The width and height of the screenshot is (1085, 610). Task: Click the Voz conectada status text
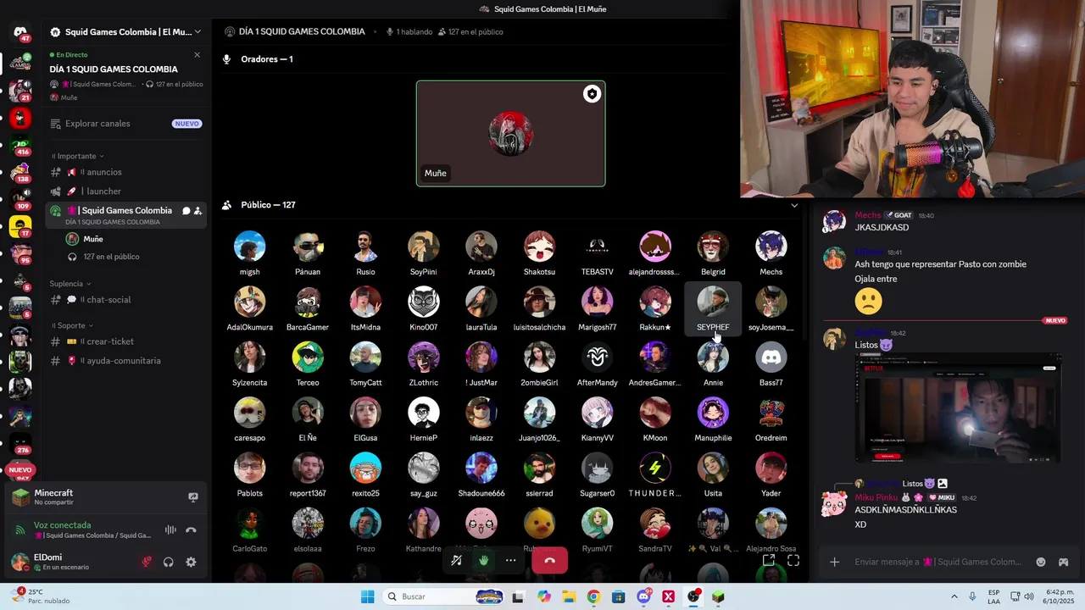62,525
